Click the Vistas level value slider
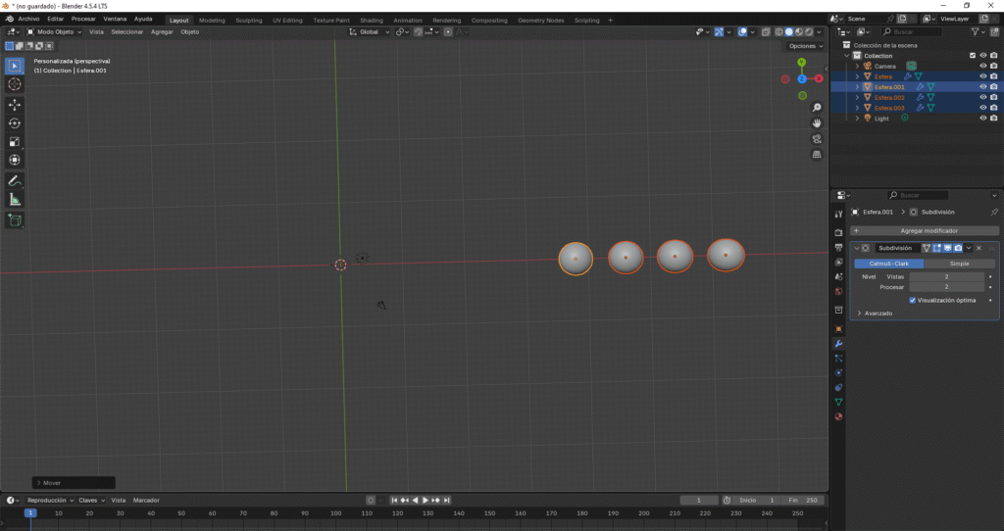Viewport: 1004px width, 531px height. coord(946,277)
